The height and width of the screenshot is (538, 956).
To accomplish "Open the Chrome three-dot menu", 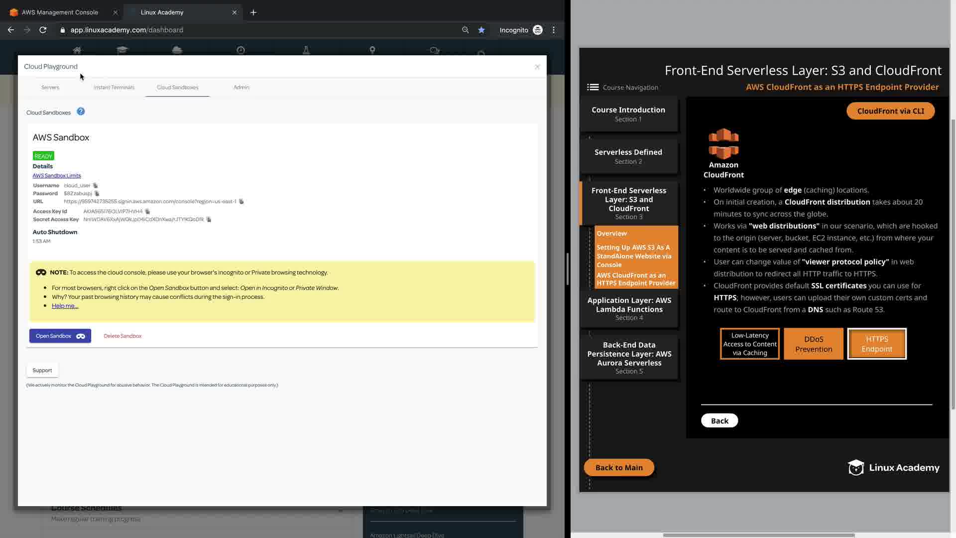I will tap(554, 30).
